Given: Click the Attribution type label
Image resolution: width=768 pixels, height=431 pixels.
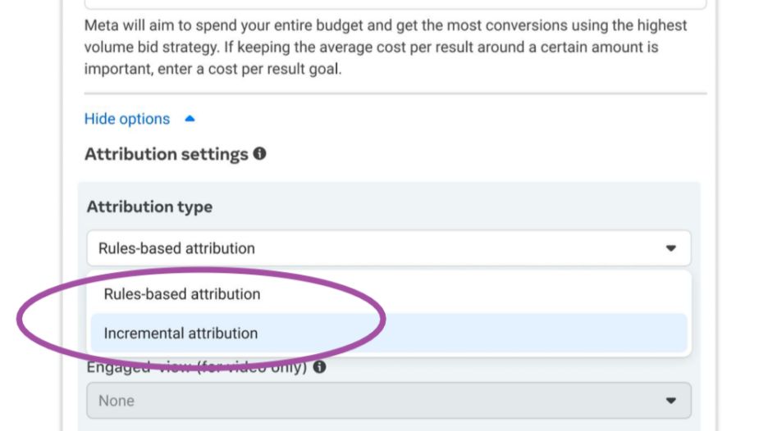Looking at the screenshot, I should 149,206.
